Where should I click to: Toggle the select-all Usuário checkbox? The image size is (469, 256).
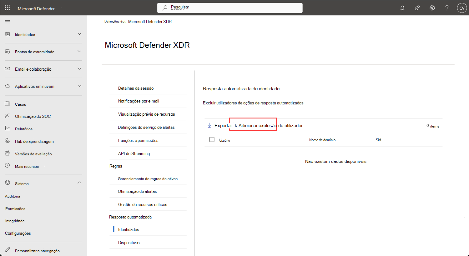212,139
